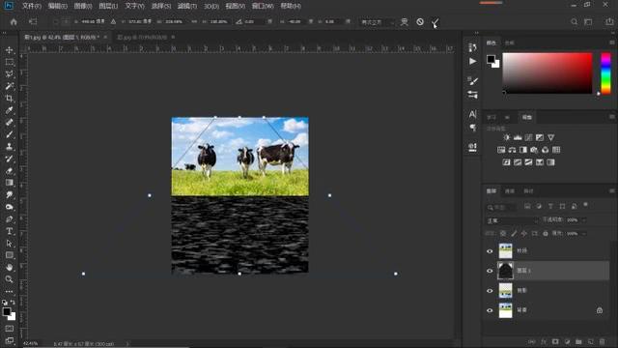Cancel the transform with the circle-slash icon
Image resolution: width=618 pixels, height=348 pixels.
pyautogui.click(x=420, y=21)
